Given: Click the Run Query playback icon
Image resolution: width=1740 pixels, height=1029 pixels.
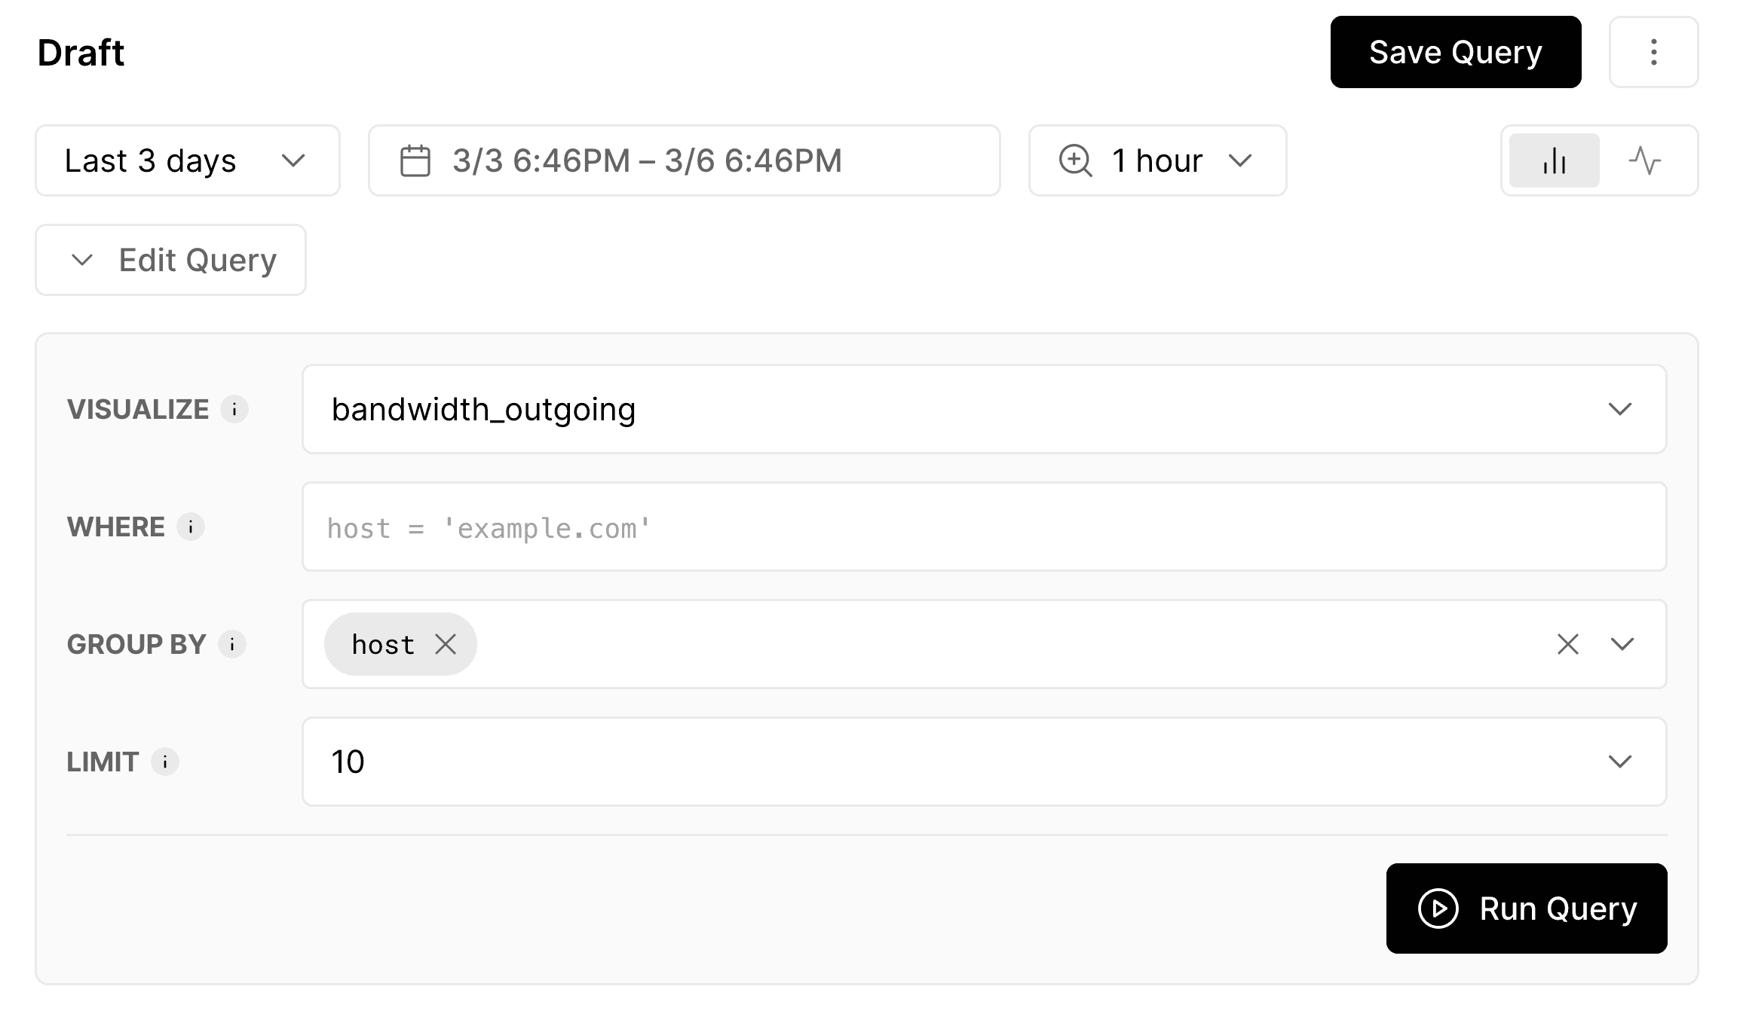Looking at the screenshot, I should pos(1438,908).
